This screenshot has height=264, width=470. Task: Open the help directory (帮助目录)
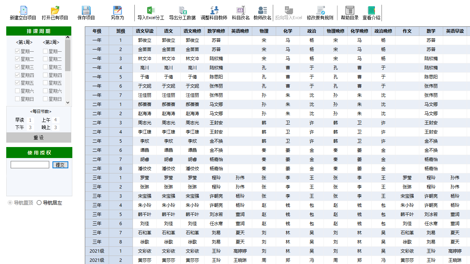point(349,12)
